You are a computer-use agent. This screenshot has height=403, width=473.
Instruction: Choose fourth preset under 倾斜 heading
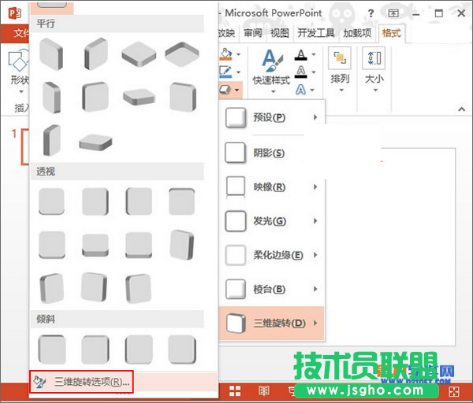coord(182,349)
